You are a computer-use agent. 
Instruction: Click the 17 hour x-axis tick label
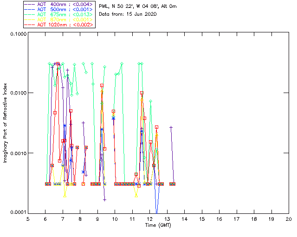[x=237, y=218]
